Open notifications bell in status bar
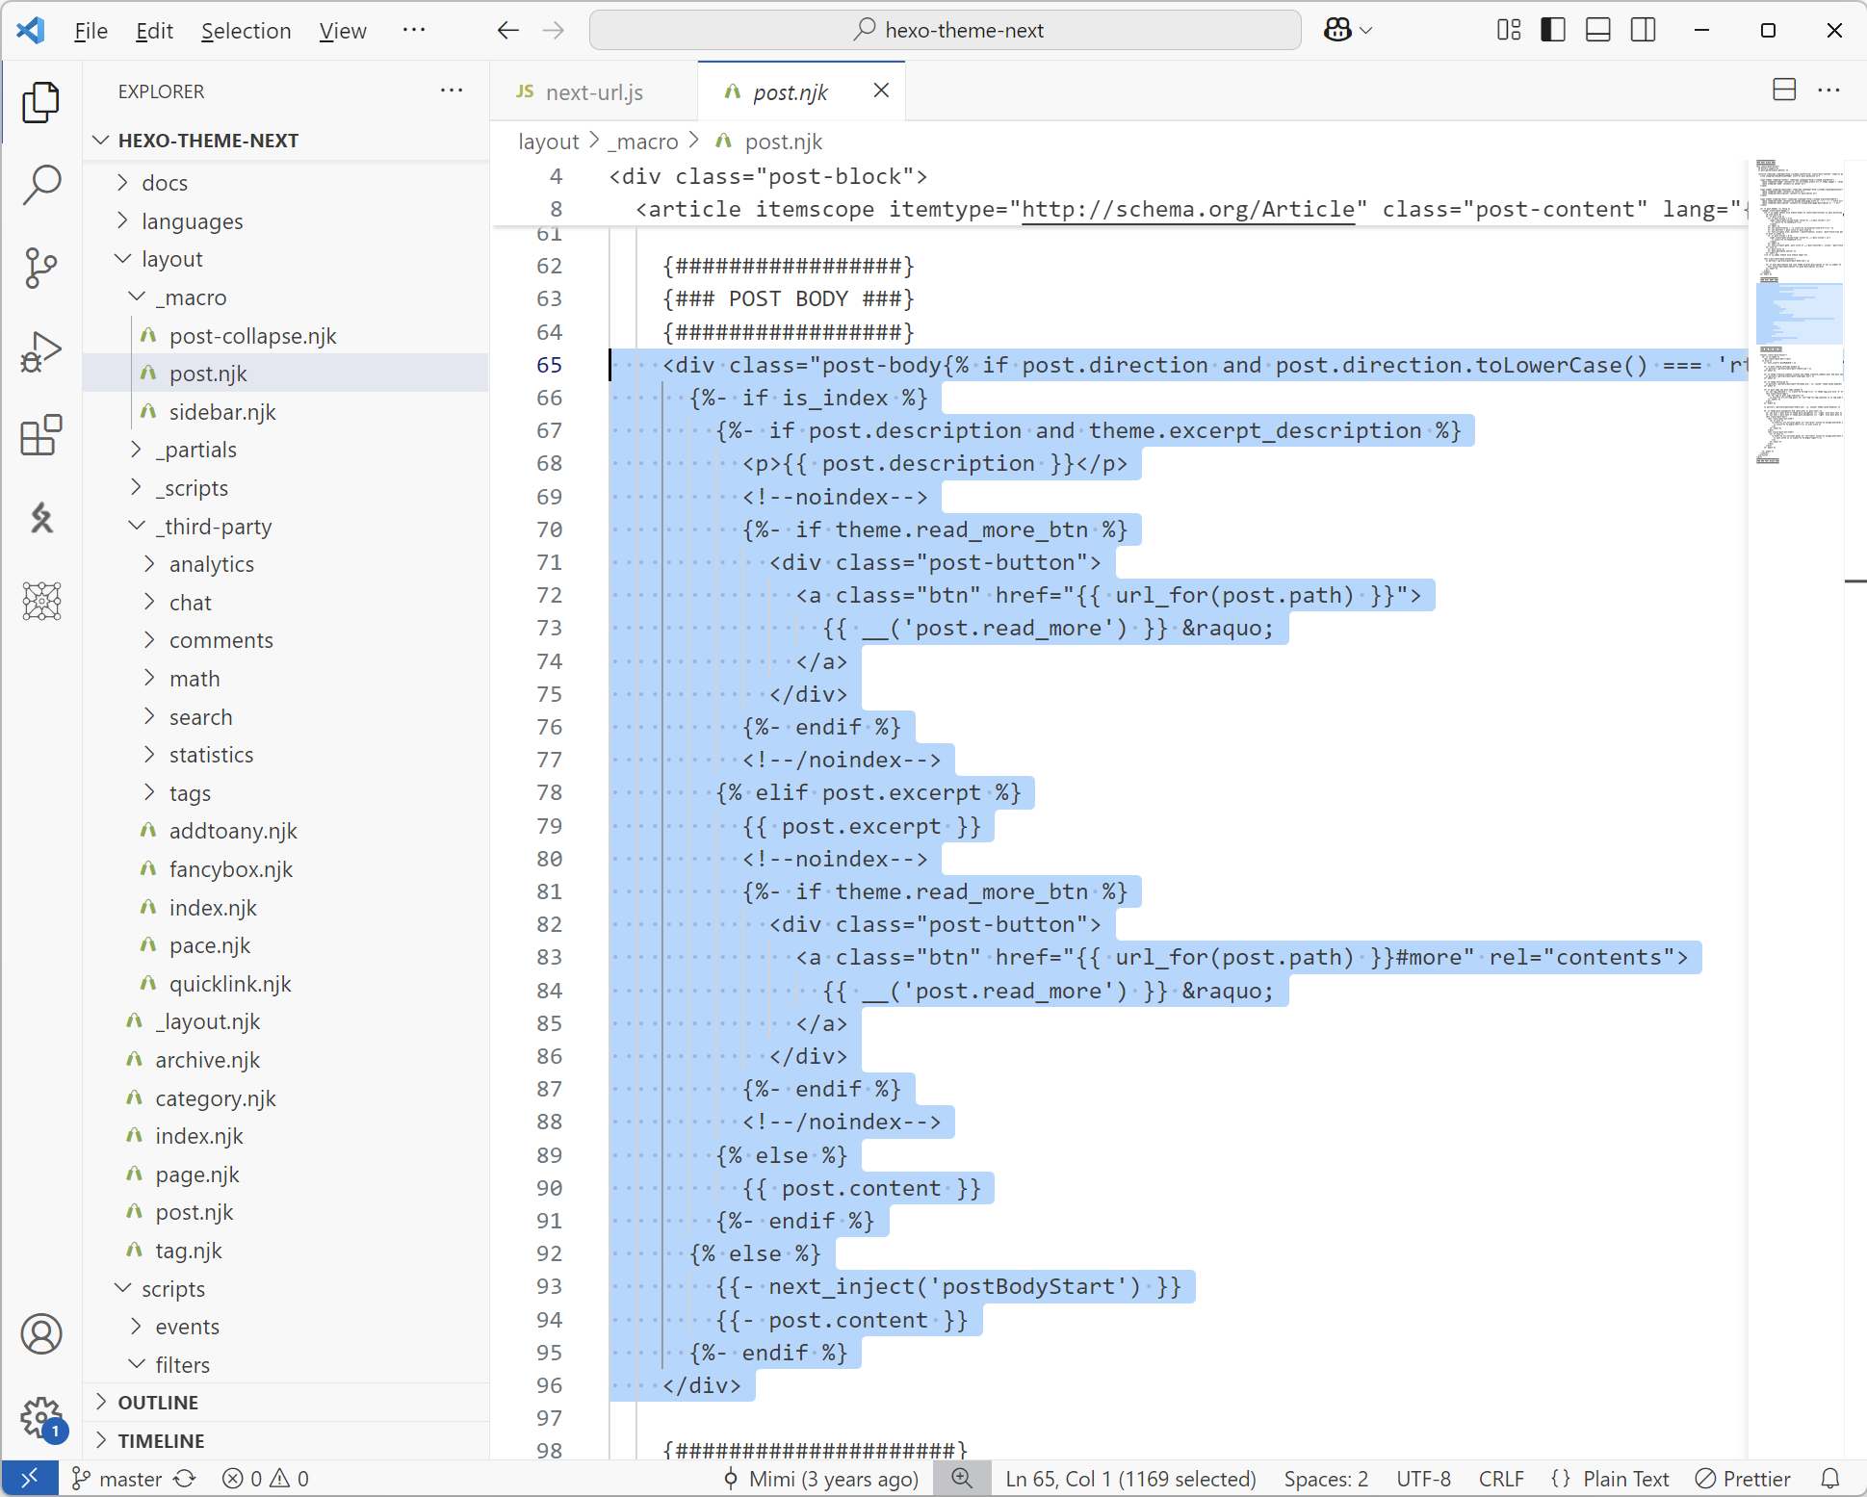 (x=1830, y=1479)
